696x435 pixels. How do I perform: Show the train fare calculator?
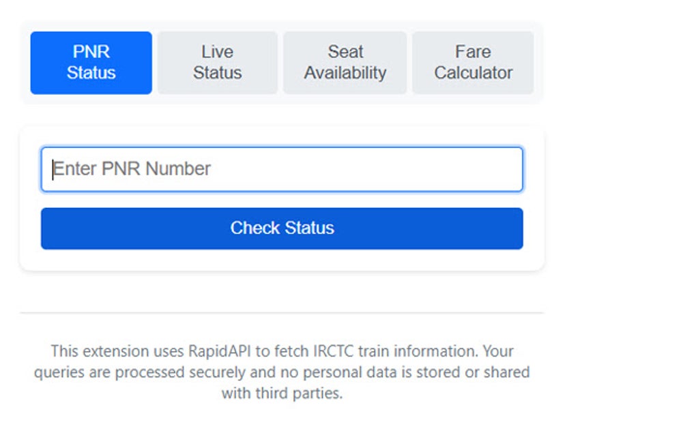(x=473, y=62)
